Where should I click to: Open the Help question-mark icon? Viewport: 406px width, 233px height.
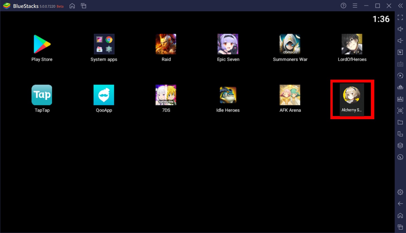pyautogui.click(x=343, y=6)
